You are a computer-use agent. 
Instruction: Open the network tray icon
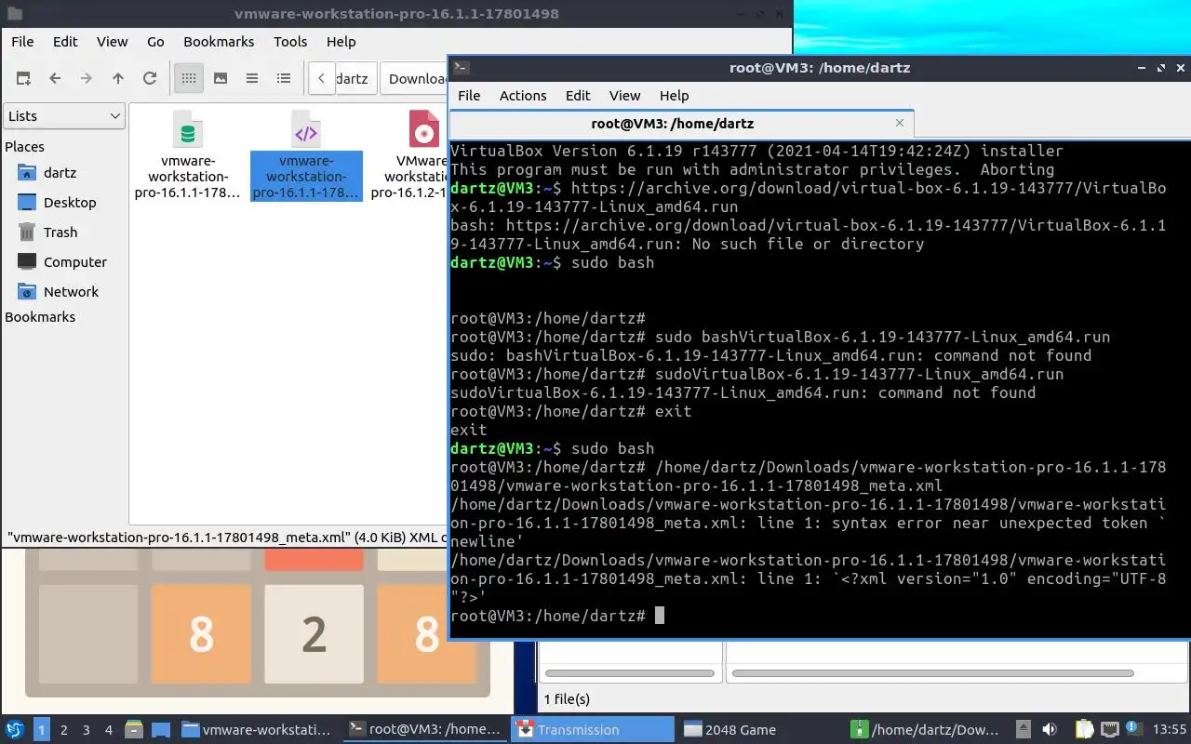1110,730
